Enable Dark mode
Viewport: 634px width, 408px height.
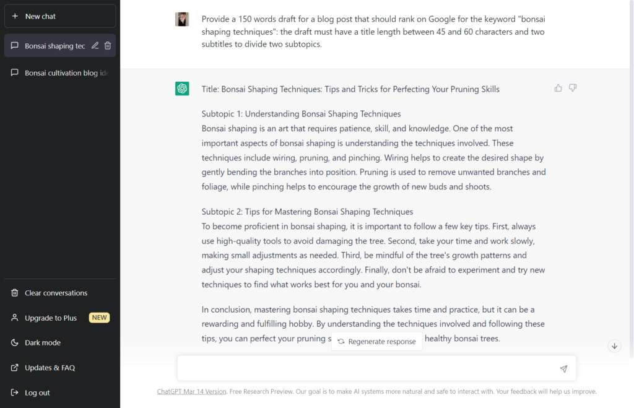pyautogui.click(x=43, y=342)
